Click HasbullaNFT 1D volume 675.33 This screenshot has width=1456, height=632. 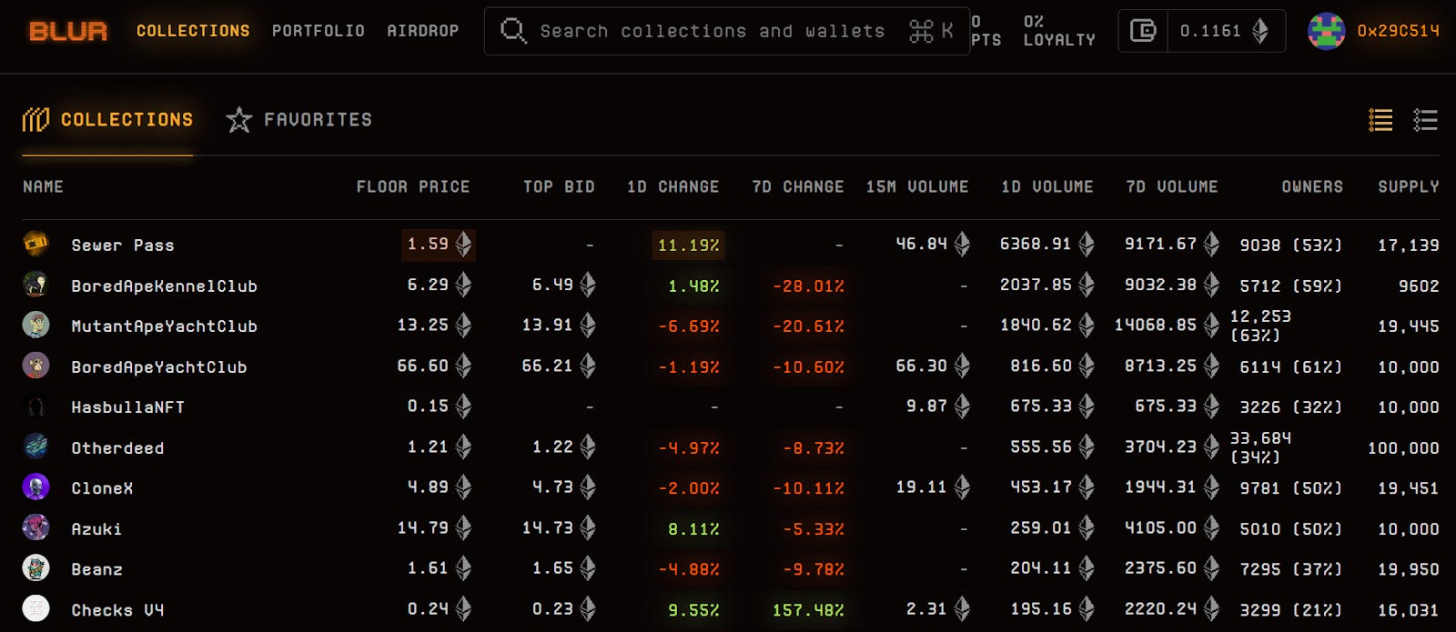[x=1052, y=406]
